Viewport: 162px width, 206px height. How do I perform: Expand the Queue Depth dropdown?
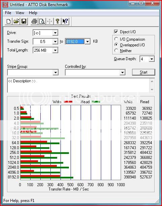point(152,59)
